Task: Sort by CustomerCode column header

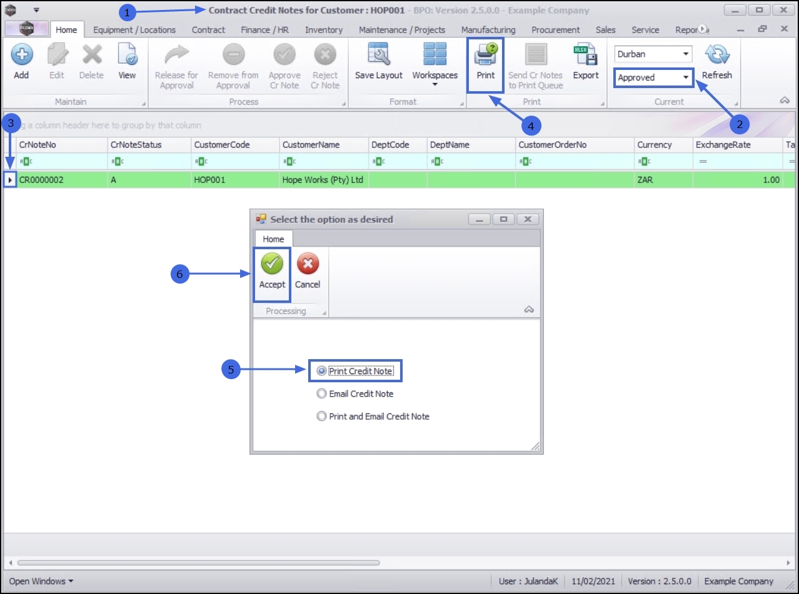Action: click(235, 144)
